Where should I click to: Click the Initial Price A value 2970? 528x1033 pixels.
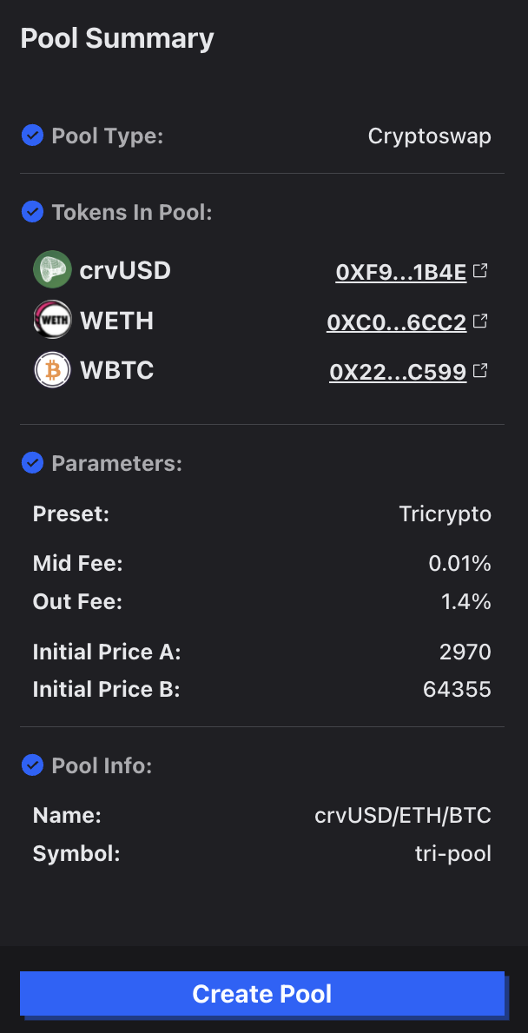click(x=465, y=652)
